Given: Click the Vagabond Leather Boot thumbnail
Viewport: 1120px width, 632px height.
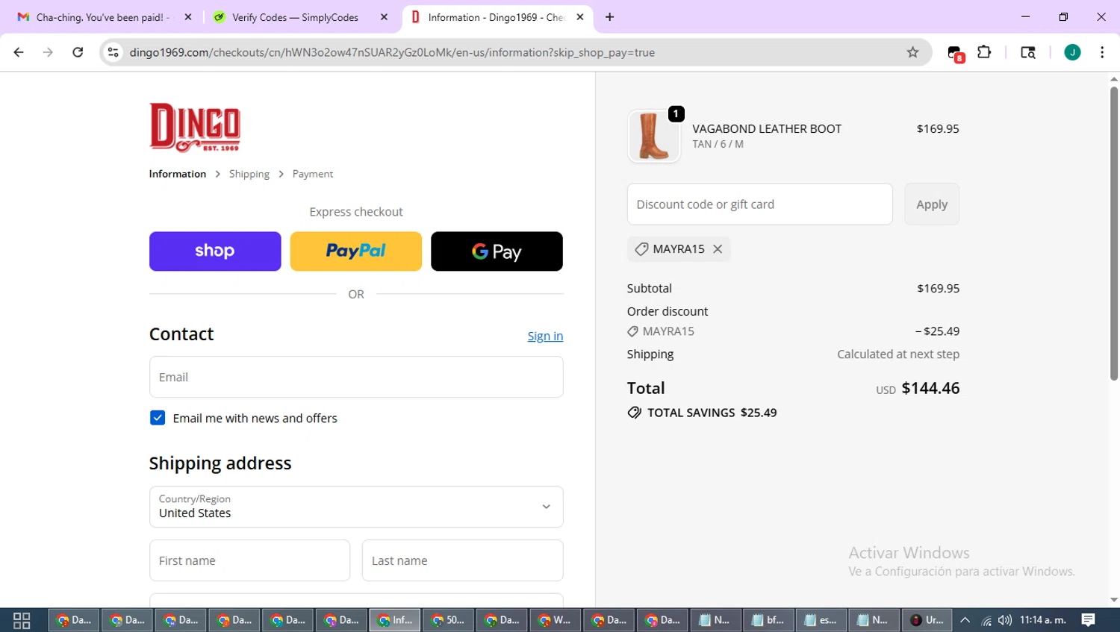Looking at the screenshot, I should point(654,136).
